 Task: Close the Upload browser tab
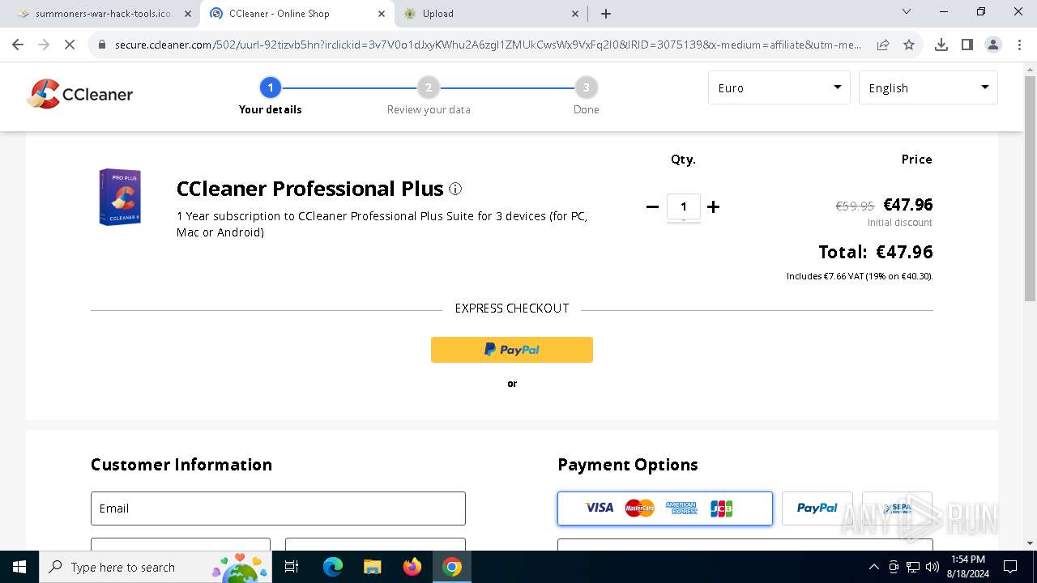pyautogui.click(x=575, y=14)
